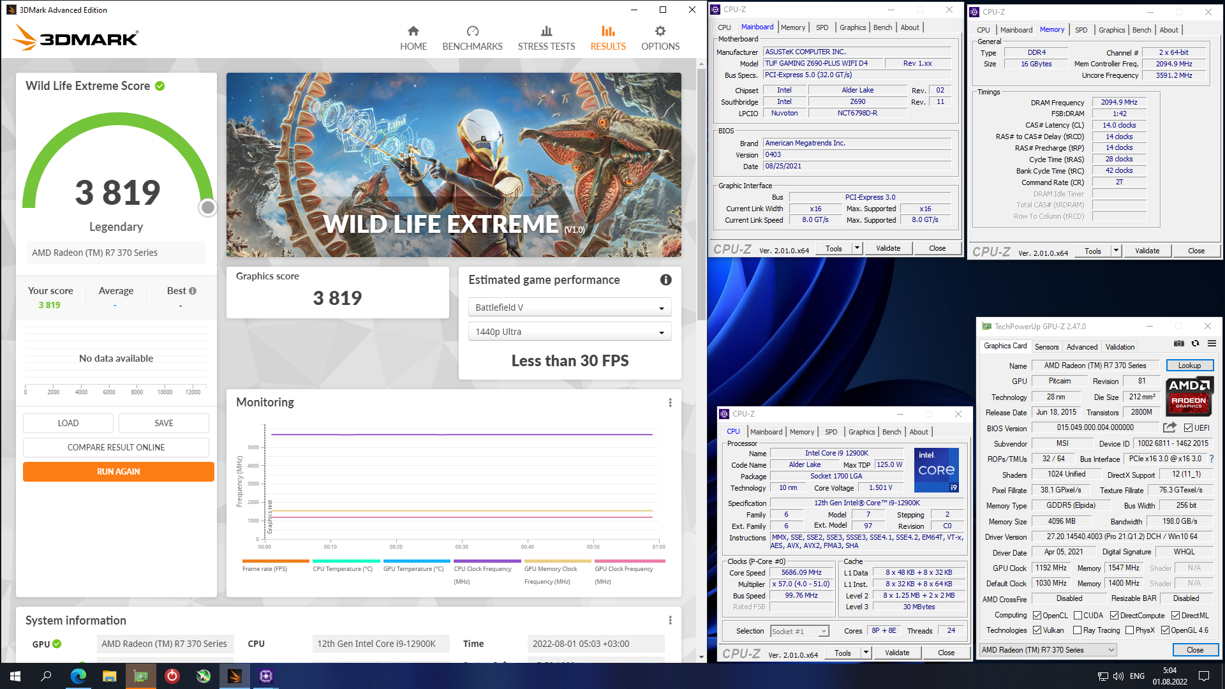Switch to GPU-Z via its taskbar icon
Screen dimensions: 1225x689
tap(140, 676)
